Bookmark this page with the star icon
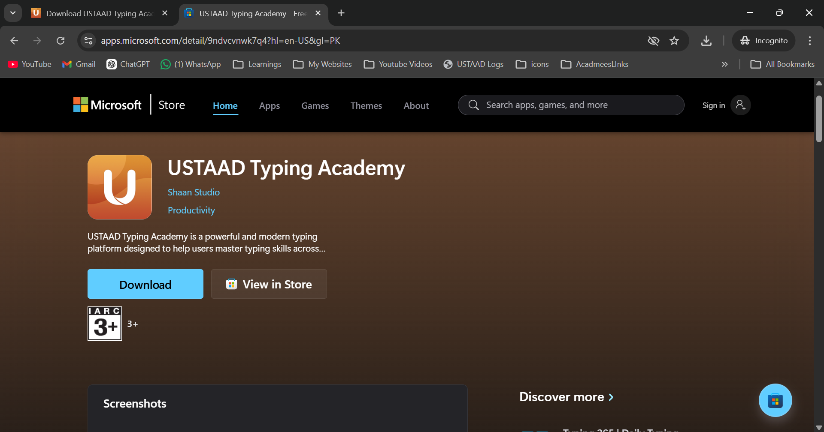This screenshot has width=824, height=432. click(674, 41)
